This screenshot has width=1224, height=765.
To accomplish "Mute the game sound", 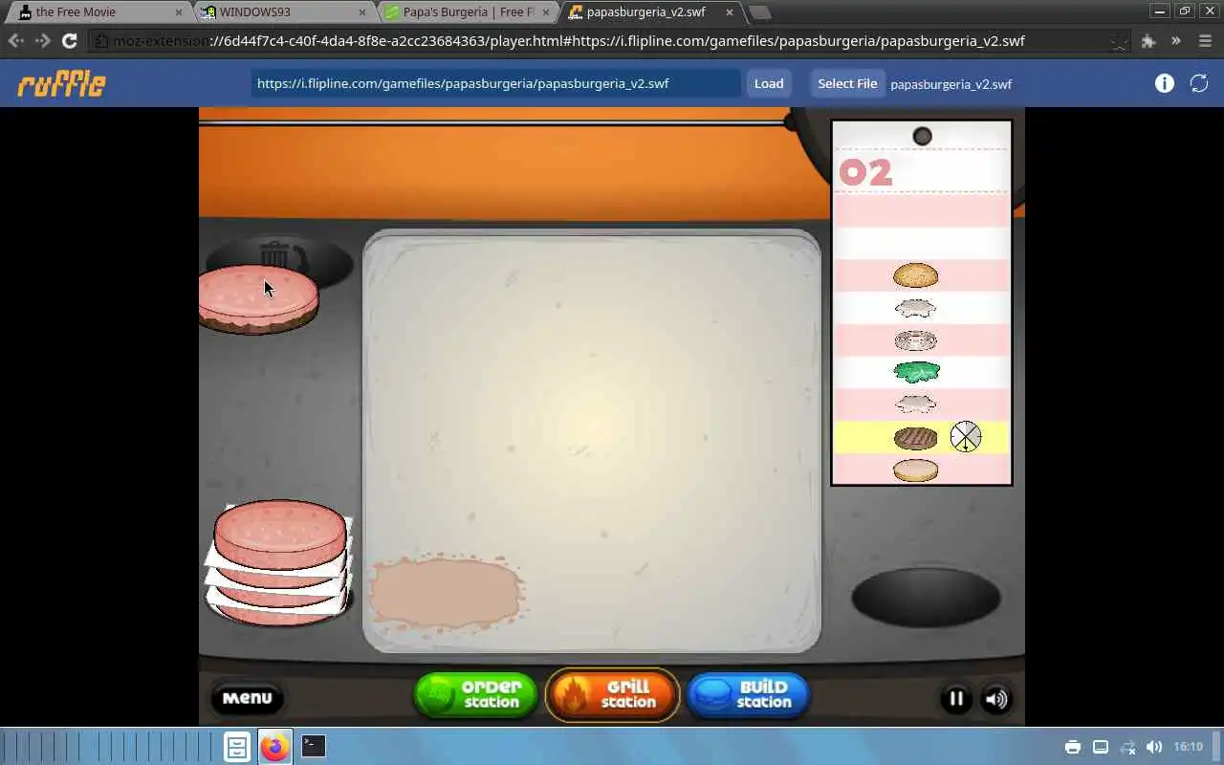I will tap(995, 699).
